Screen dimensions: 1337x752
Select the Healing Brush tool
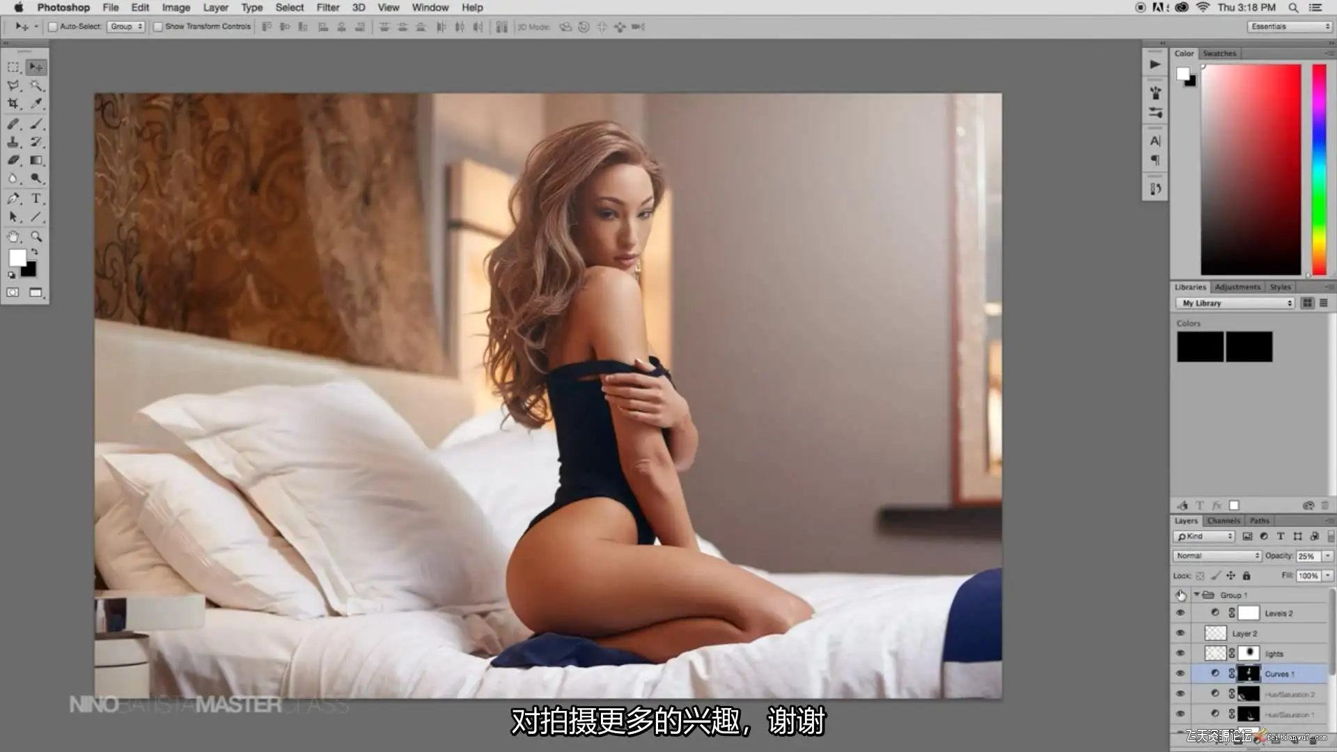(13, 124)
